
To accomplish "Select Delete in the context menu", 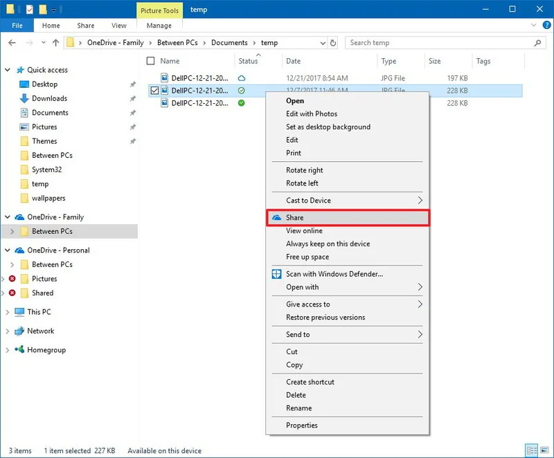I will pos(348,395).
